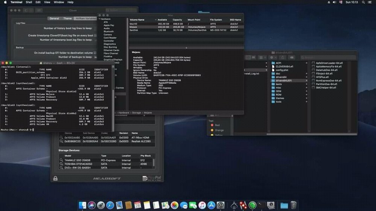
Task: Open FaceTime from the Dock
Action: coord(193,205)
